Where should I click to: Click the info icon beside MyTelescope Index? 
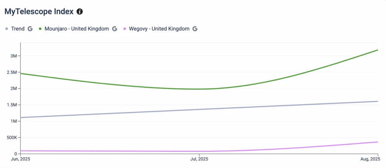[x=80, y=12]
